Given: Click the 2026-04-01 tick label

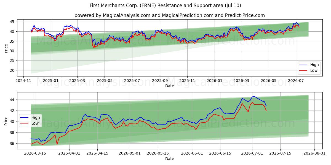Looking at the screenshot, I should [x=69, y=153].
